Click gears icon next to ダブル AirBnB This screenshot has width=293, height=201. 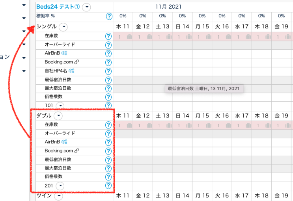pyautogui.click(x=64, y=142)
